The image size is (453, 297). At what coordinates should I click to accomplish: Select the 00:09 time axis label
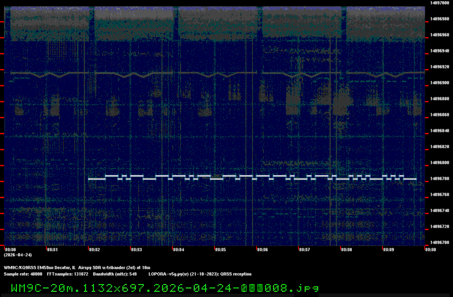click(388, 249)
